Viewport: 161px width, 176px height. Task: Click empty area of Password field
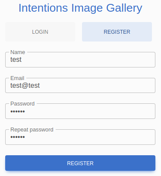tap(90, 112)
